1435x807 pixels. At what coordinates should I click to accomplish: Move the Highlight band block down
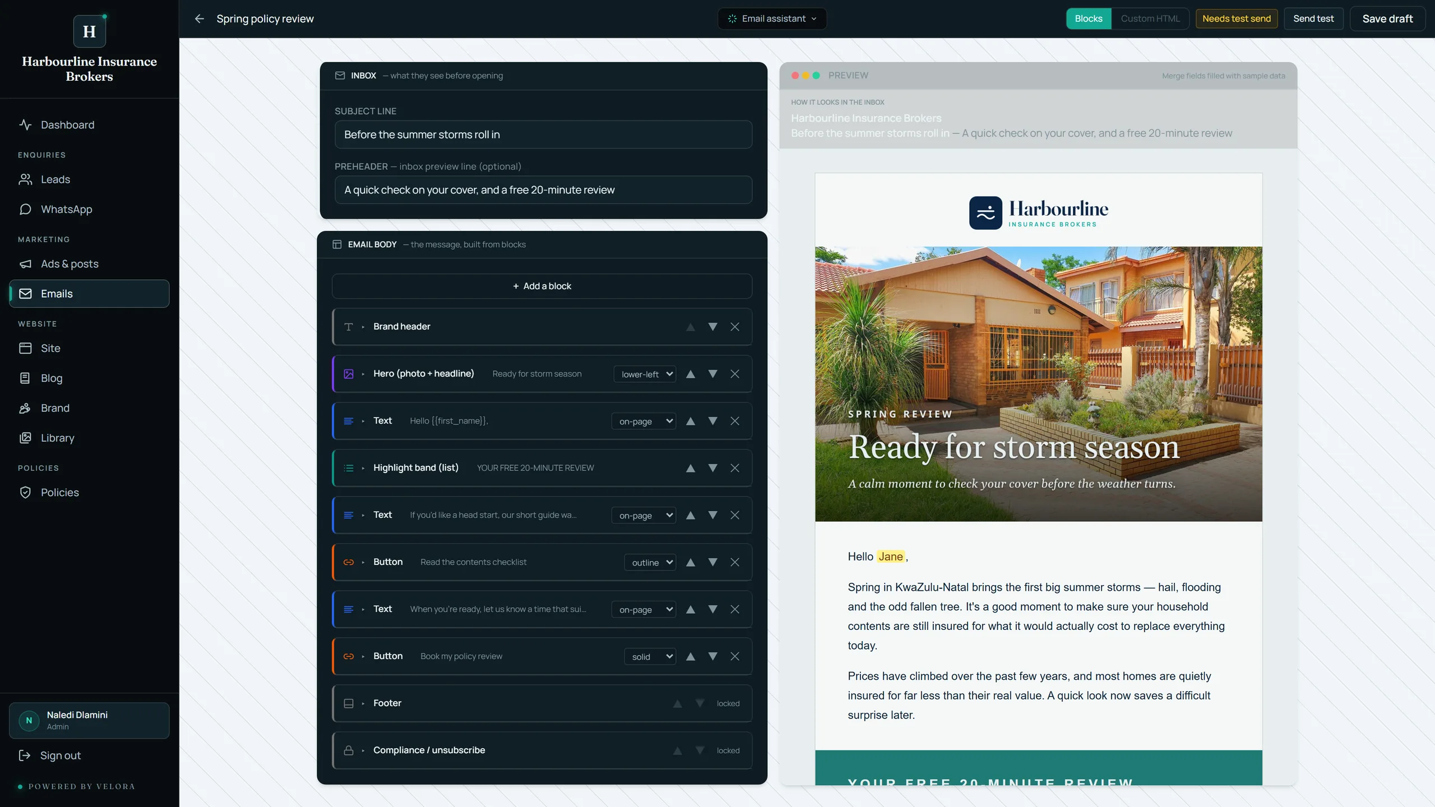click(712, 468)
